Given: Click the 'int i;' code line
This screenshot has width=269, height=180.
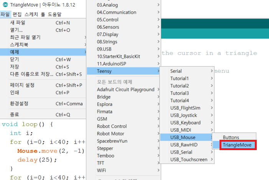Looking at the screenshot, I should point(21,133).
